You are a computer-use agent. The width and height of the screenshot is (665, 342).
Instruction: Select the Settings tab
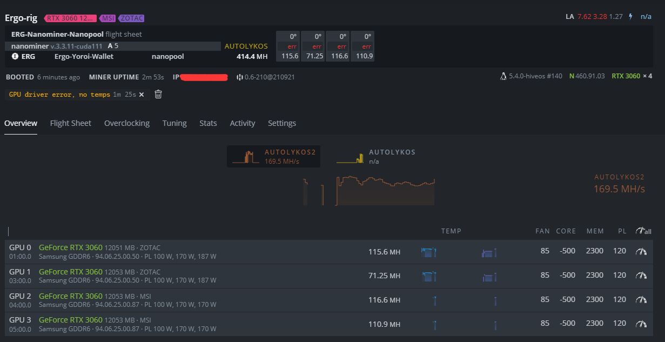click(281, 123)
